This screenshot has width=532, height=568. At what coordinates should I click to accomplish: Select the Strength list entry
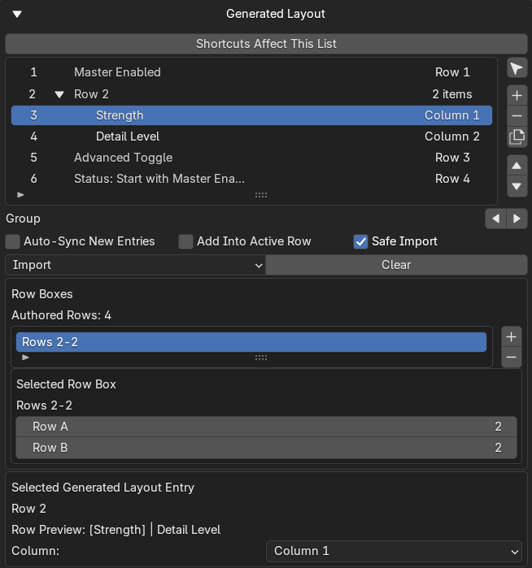pyautogui.click(x=251, y=115)
